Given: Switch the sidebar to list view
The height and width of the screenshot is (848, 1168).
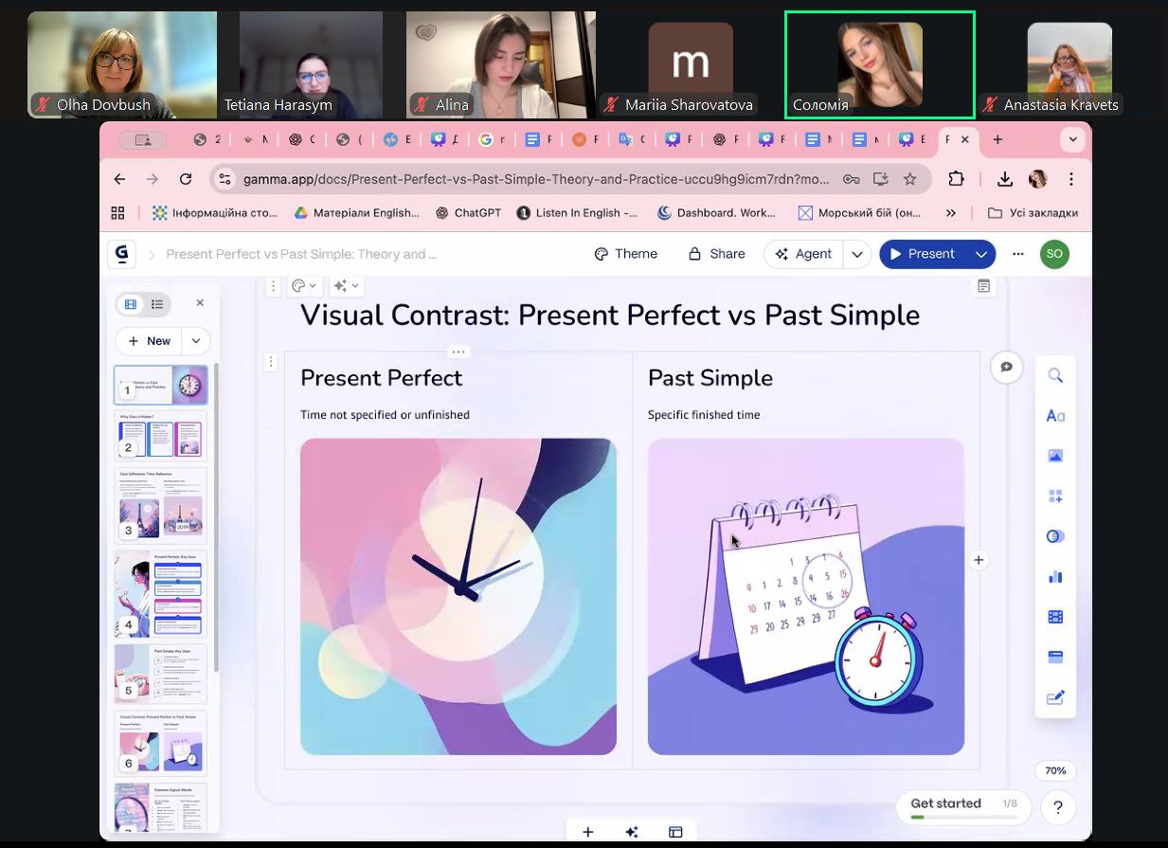Looking at the screenshot, I should point(157,304).
